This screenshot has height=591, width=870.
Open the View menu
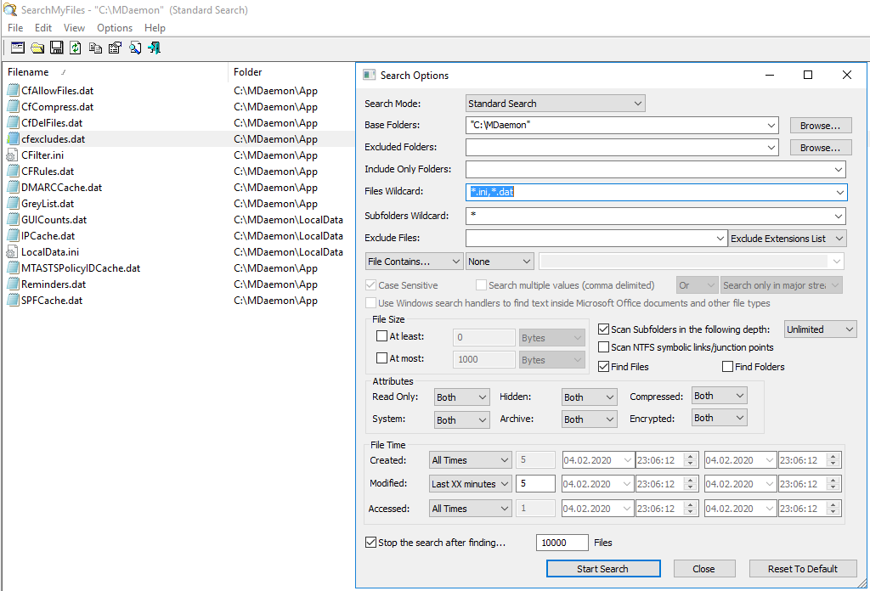click(74, 28)
